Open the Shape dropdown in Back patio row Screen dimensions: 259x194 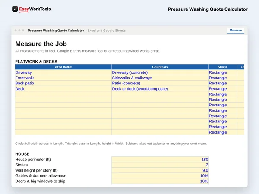222,83
